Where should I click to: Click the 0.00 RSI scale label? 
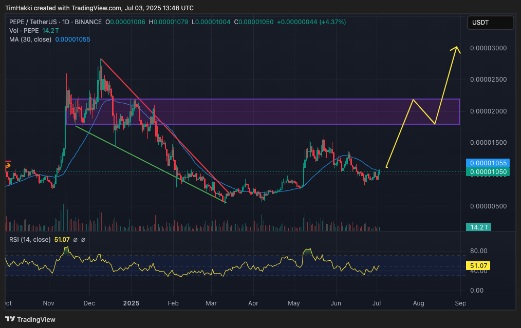[477, 291]
